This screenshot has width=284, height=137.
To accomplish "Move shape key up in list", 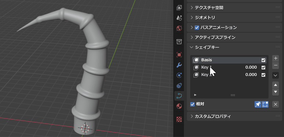I will [276, 85].
